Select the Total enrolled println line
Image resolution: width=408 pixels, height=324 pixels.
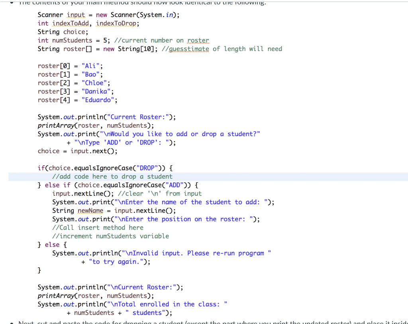pos(131,304)
